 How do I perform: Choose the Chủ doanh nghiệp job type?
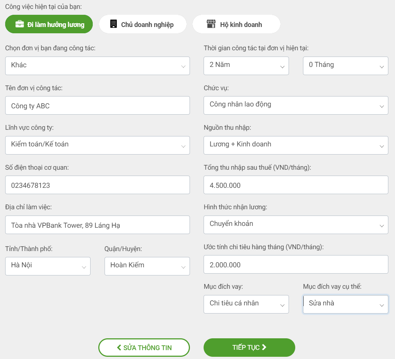click(143, 24)
